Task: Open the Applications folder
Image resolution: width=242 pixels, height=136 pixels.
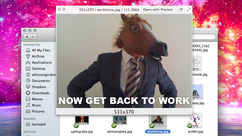Action: coord(39,62)
